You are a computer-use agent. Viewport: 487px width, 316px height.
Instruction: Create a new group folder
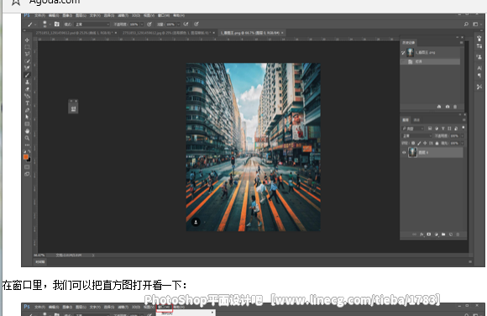tap(443, 234)
